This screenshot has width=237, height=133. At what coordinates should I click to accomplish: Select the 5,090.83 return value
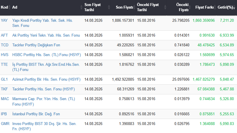pos(227,124)
